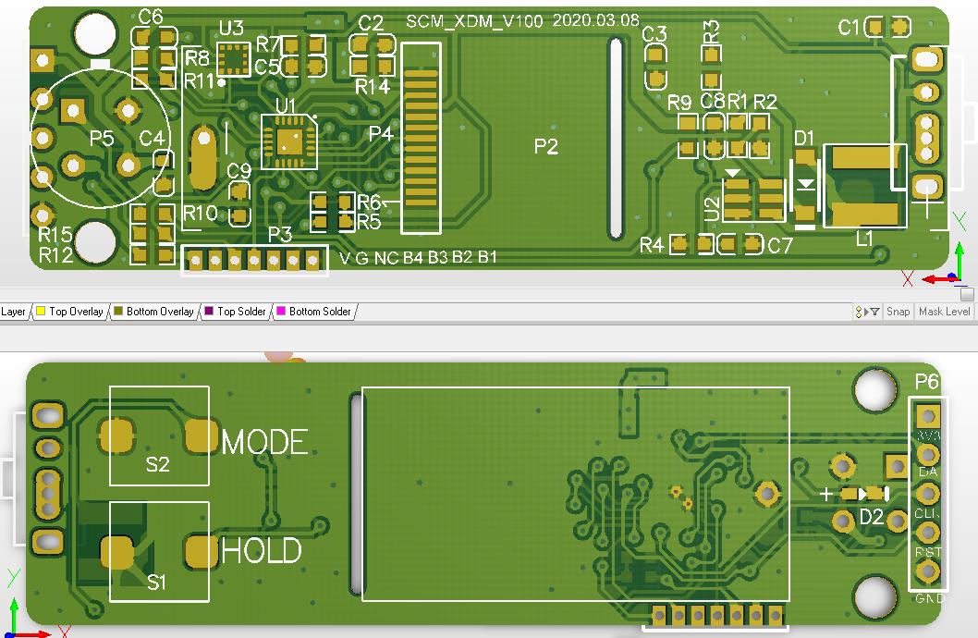
Task: Click the RST pin label near P6
Action: click(928, 552)
